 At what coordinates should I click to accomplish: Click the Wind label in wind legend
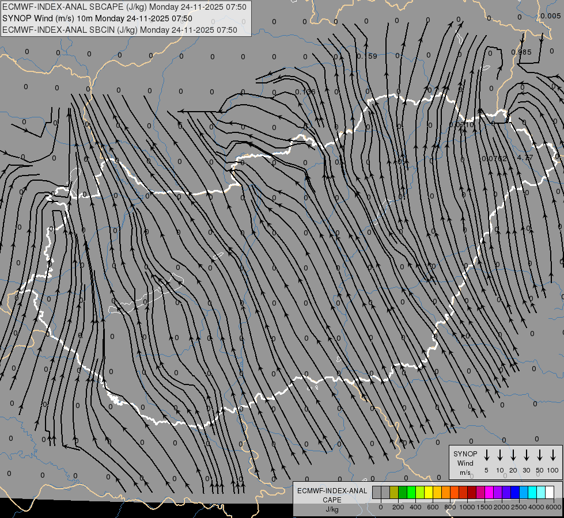[465, 463]
